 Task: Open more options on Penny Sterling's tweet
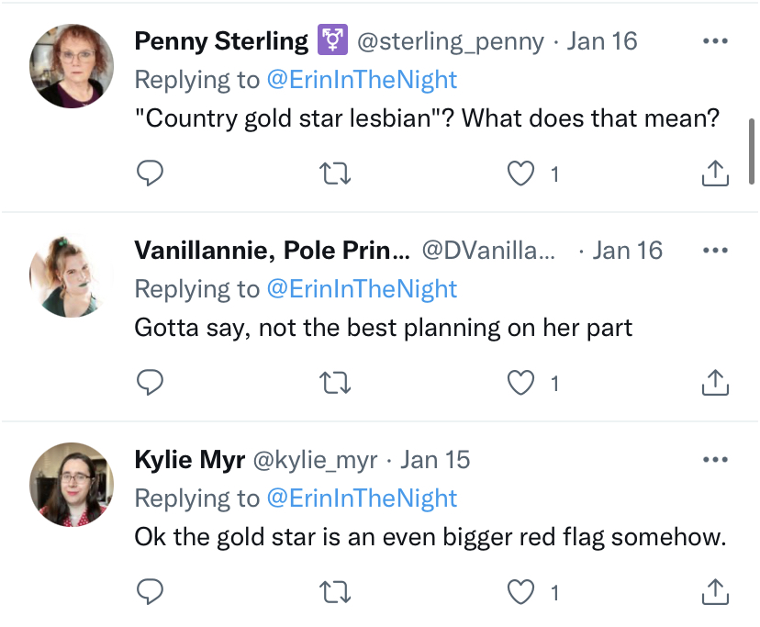click(x=715, y=41)
